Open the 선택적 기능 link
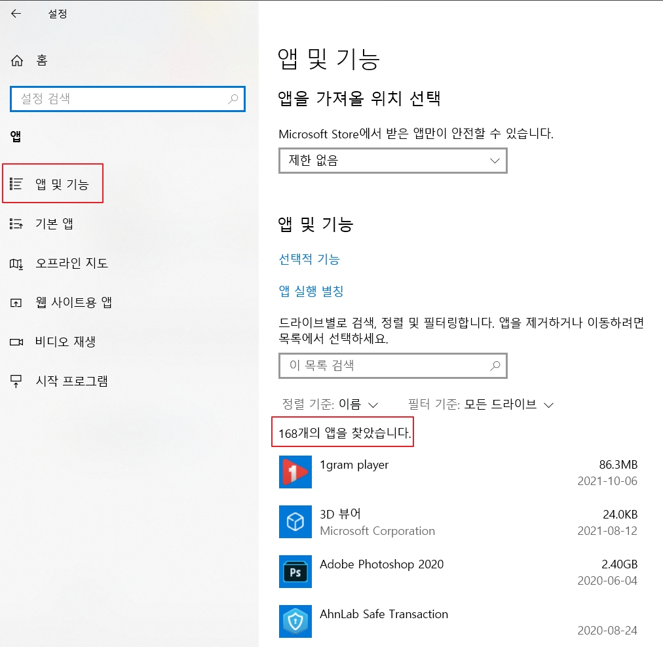This screenshot has height=647, width=663. coord(309,259)
